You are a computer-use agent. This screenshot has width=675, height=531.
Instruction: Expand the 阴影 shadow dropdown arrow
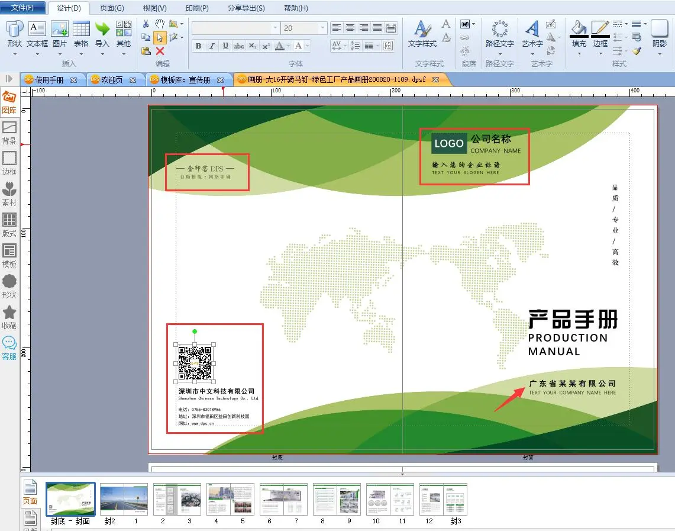(659, 54)
